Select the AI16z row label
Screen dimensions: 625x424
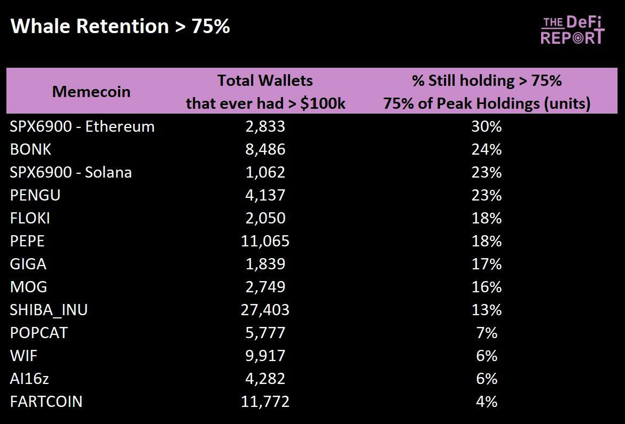point(29,379)
